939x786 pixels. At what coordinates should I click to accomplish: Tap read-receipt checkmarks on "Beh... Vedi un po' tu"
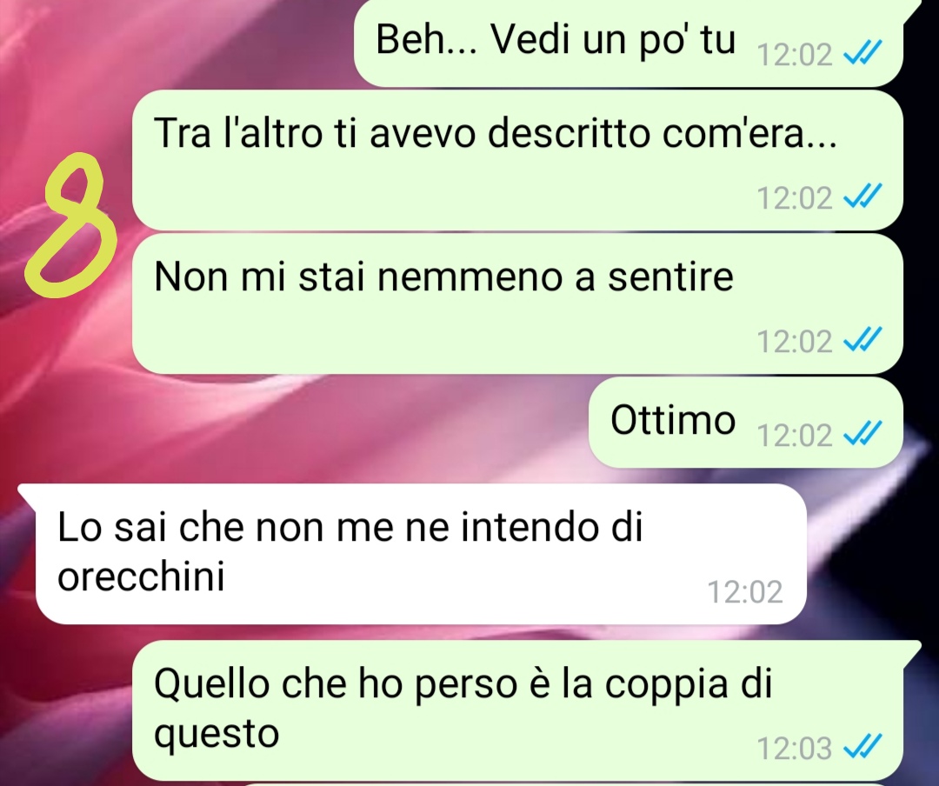point(862,53)
